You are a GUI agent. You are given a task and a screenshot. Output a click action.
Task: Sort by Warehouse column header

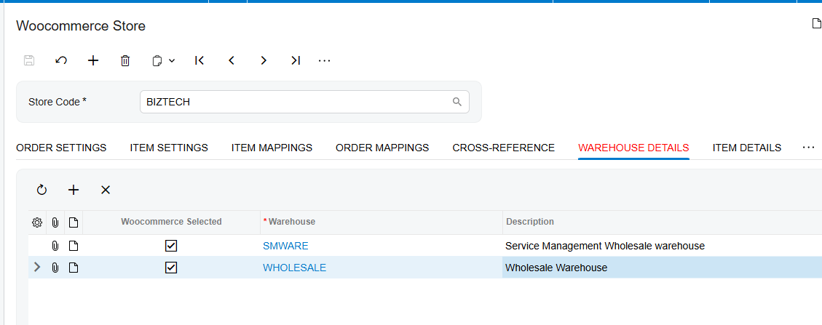point(292,222)
